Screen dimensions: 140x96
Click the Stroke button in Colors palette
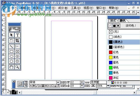pos(110,26)
